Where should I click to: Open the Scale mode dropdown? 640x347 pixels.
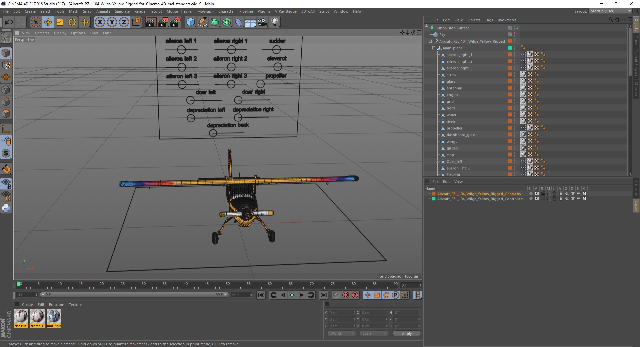point(374,333)
